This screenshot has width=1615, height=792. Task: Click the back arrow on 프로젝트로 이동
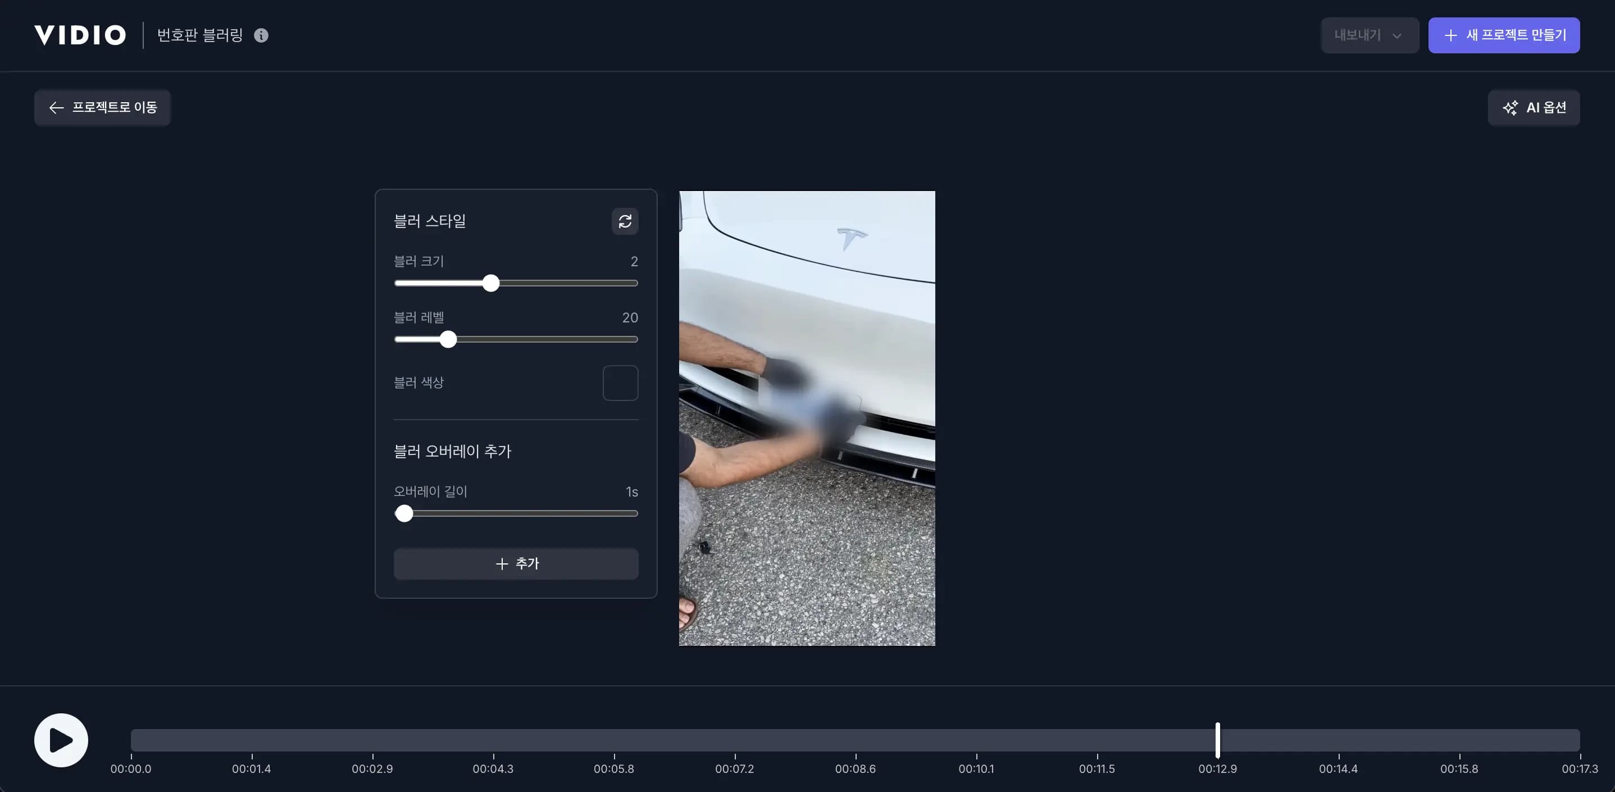pyautogui.click(x=56, y=107)
